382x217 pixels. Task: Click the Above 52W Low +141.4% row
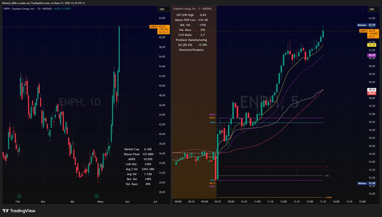click(191, 20)
